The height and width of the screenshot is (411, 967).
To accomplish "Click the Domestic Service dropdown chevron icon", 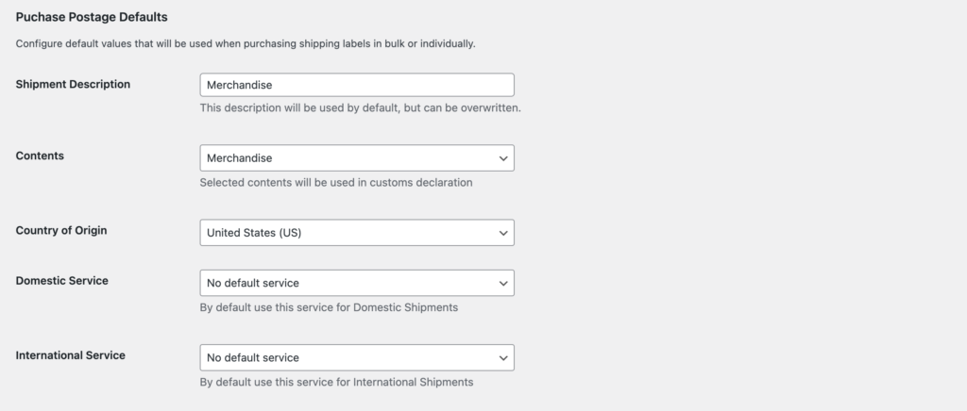I will (501, 282).
